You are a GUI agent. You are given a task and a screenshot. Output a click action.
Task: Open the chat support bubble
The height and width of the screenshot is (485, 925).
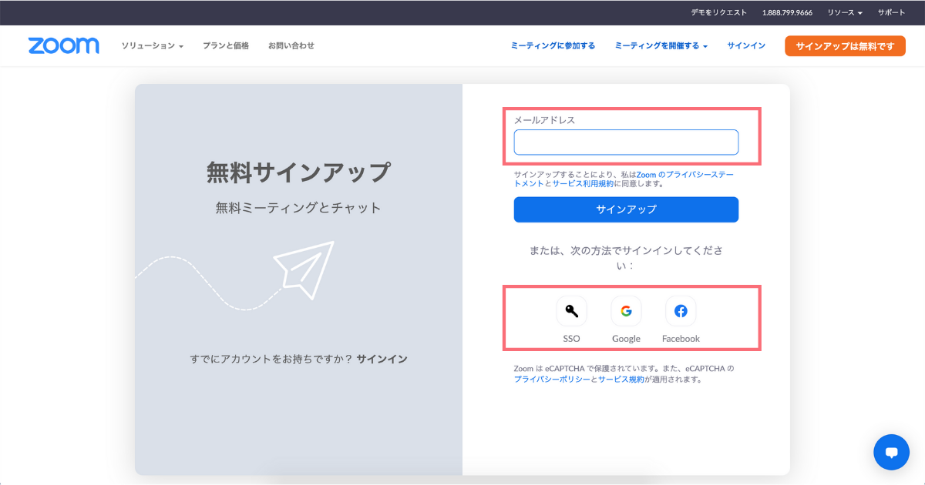click(891, 452)
